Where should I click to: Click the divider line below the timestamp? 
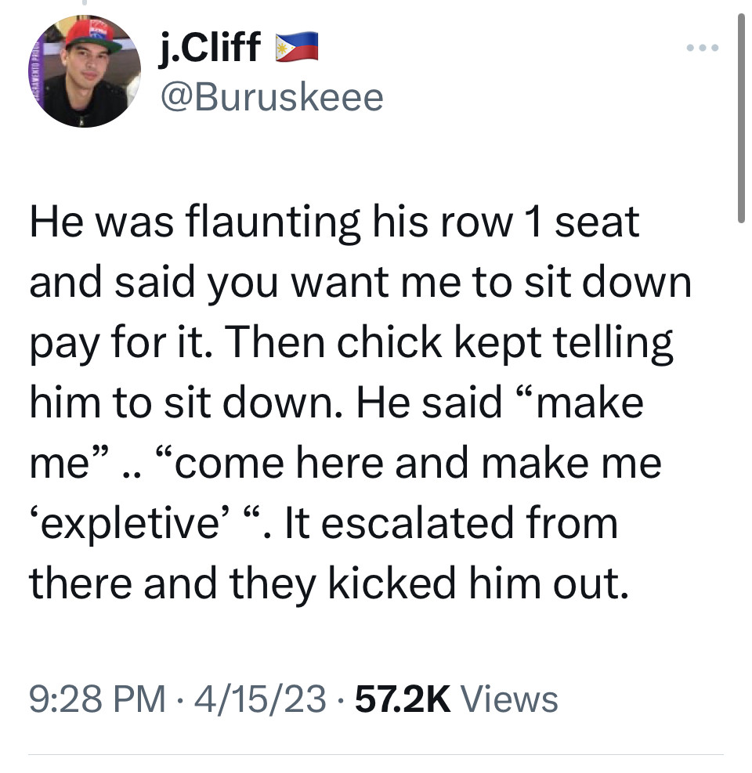click(x=376, y=754)
